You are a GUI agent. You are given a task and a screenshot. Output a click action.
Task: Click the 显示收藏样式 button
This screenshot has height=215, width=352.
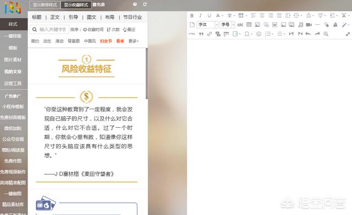(x=76, y=5)
